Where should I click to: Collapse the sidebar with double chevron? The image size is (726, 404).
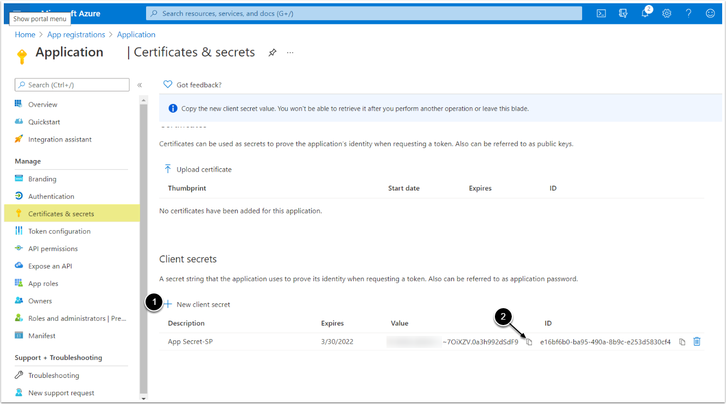coord(140,85)
